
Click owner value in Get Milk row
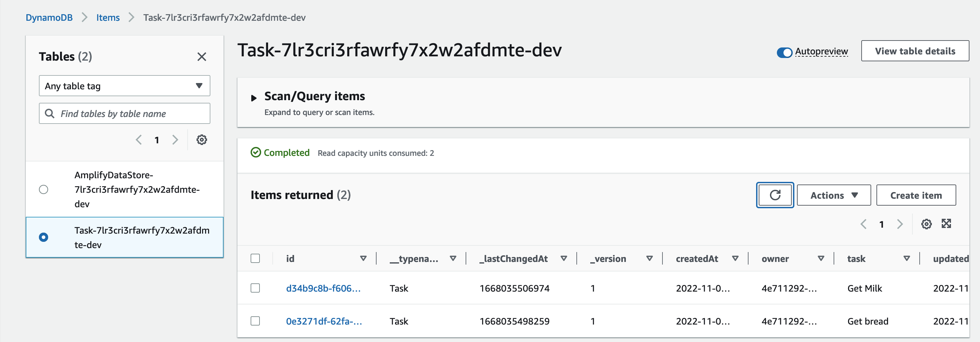789,288
